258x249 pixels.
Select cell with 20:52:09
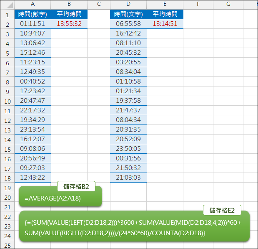coord(128,139)
